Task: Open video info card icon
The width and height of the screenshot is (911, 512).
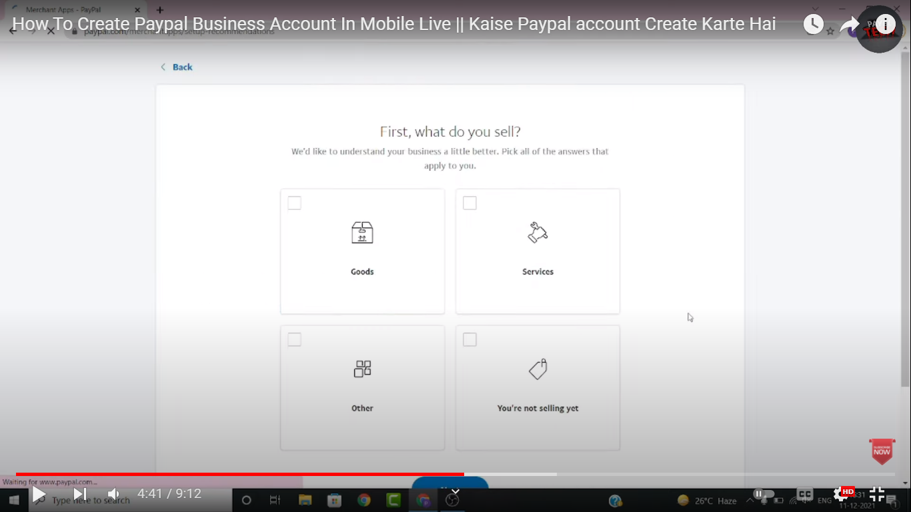Action: (885, 25)
